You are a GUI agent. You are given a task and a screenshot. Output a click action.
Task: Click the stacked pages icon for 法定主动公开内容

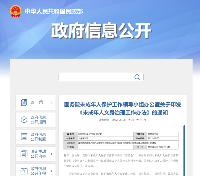tap(24, 154)
